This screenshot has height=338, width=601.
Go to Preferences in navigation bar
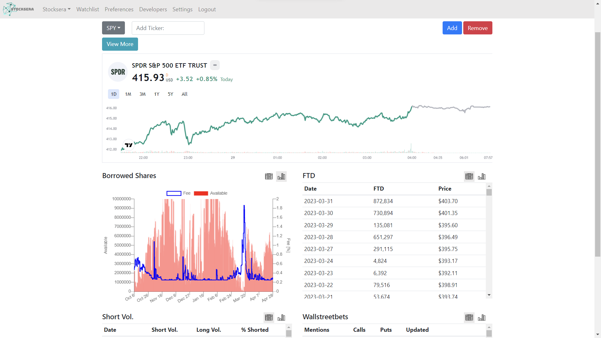coord(119,9)
